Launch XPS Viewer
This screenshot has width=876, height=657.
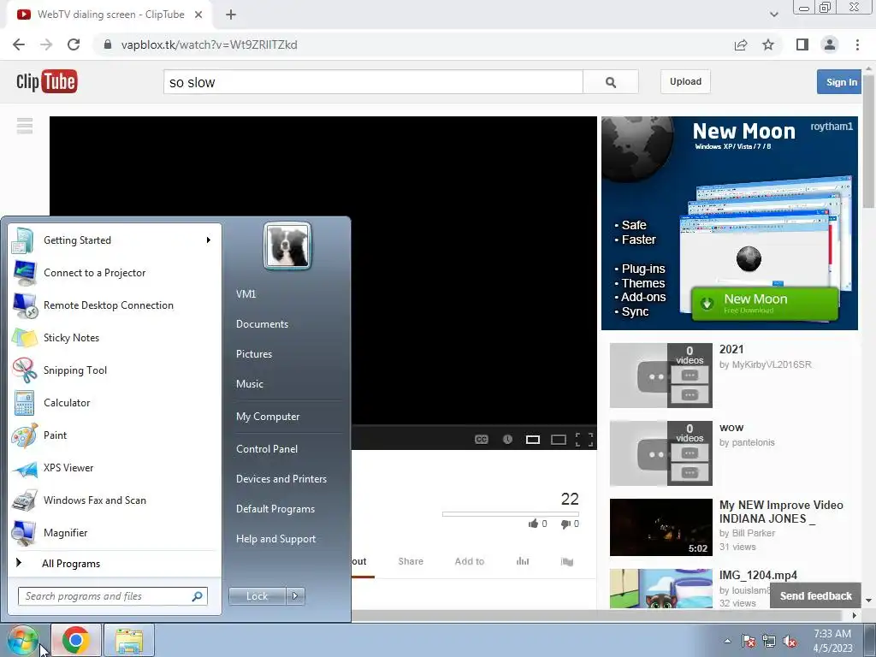point(115,468)
